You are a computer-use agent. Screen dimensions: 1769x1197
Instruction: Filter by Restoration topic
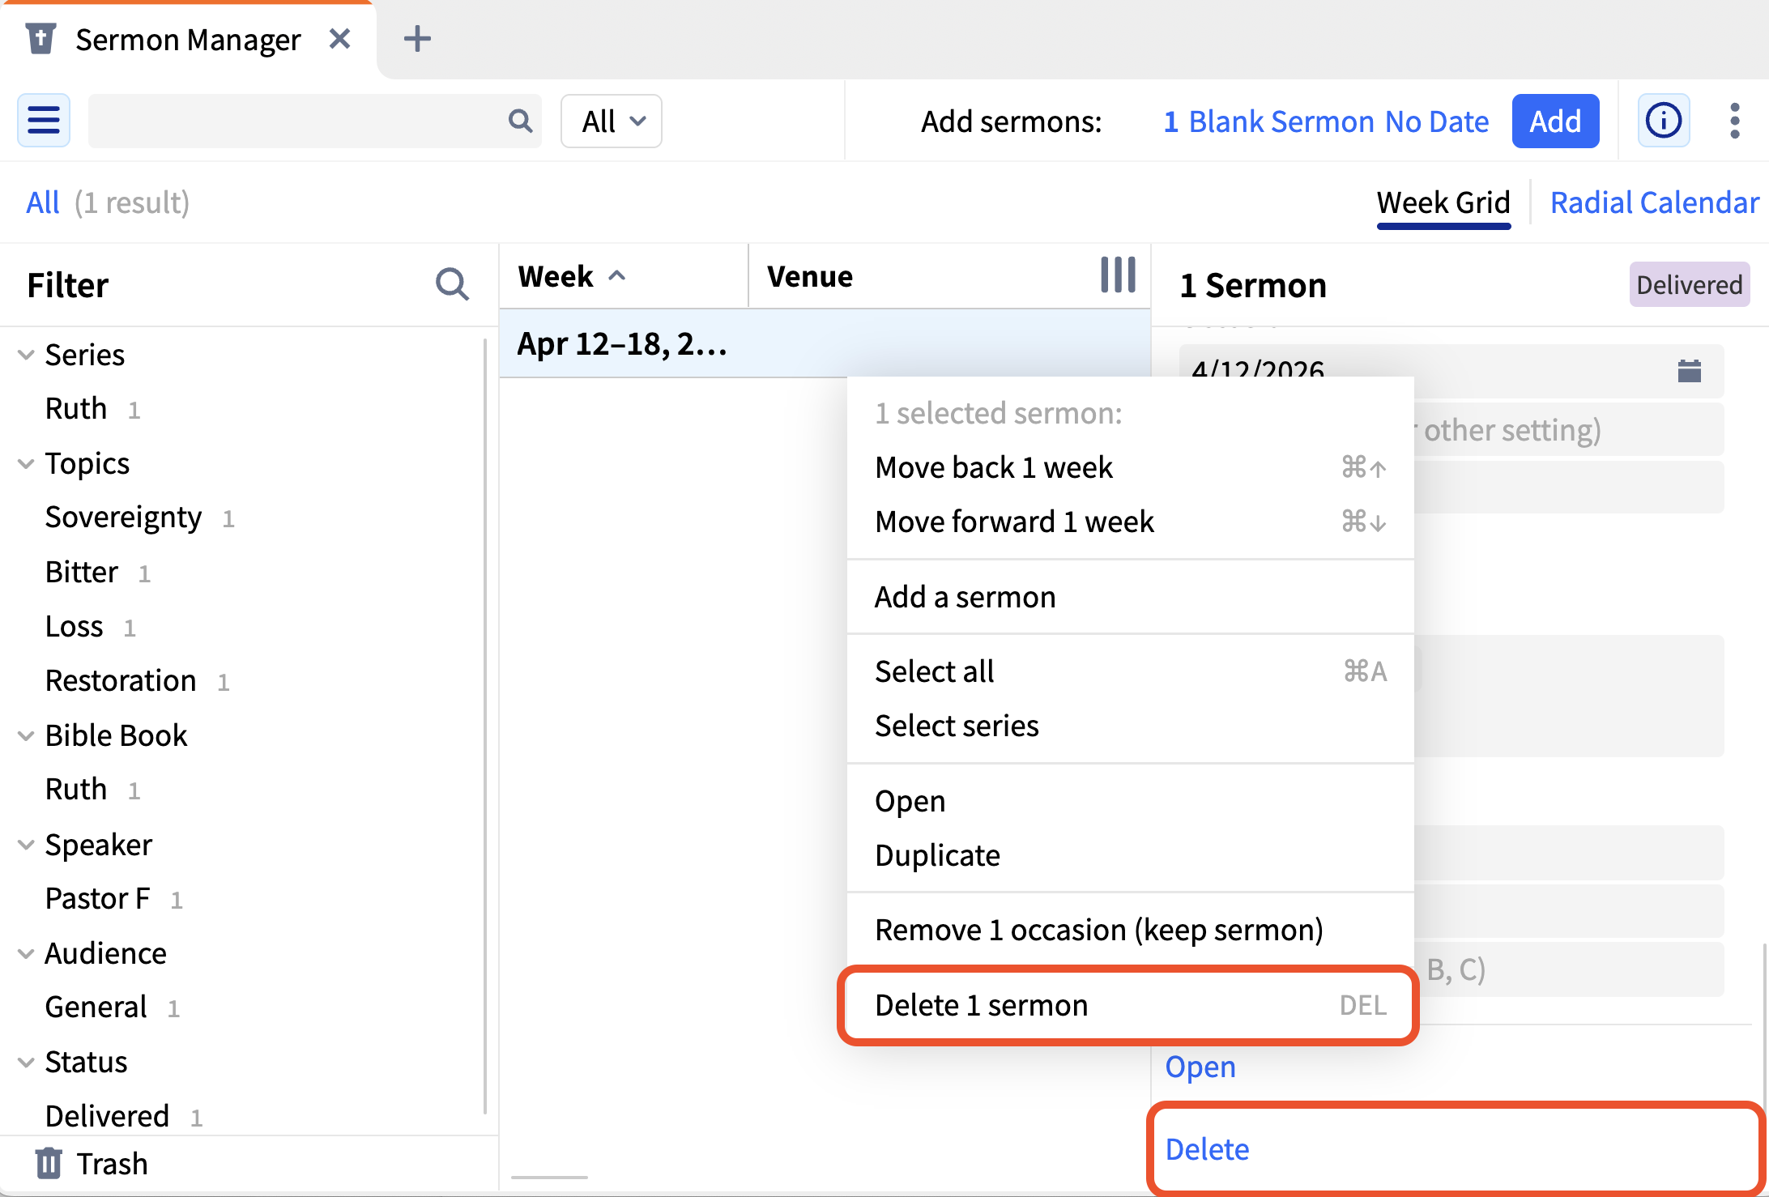click(x=121, y=680)
